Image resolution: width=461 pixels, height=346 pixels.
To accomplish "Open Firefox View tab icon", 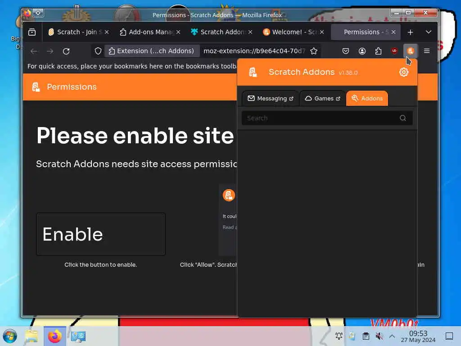I will [x=32, y=32].
